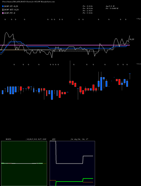Select the 'DOW ST: 0.28' legend label
This screenshot has width=141, height=186.
click(11, 6)
